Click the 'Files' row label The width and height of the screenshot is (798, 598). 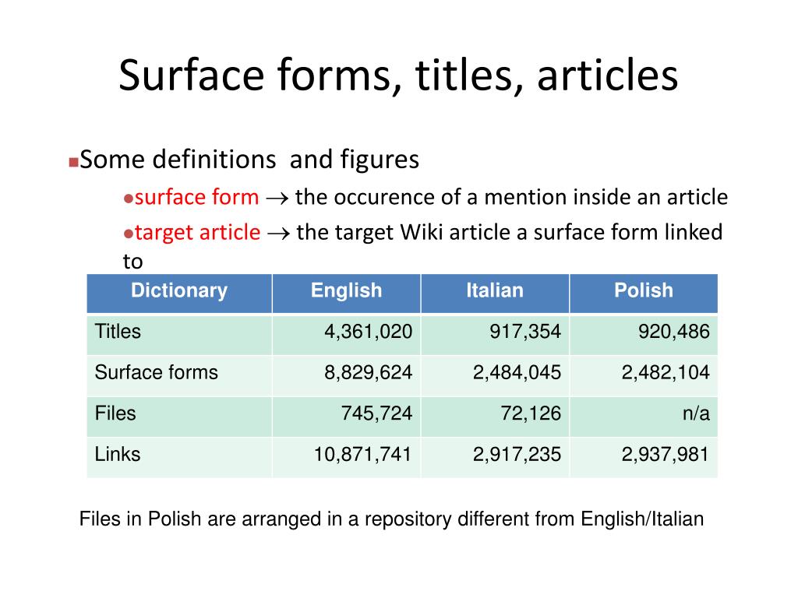tap(115, 413)
